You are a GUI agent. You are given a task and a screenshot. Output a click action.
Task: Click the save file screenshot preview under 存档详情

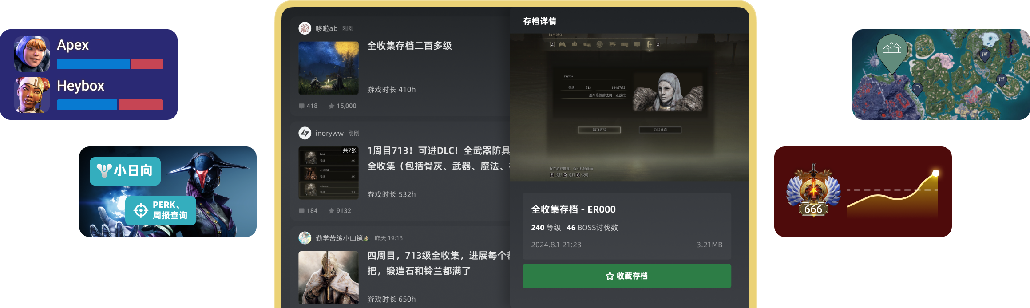pos(630,107)
